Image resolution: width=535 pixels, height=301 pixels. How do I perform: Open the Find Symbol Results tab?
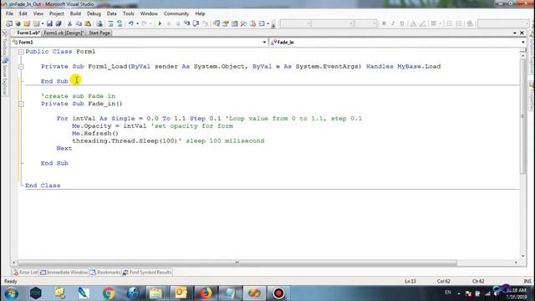pos(147,273)
